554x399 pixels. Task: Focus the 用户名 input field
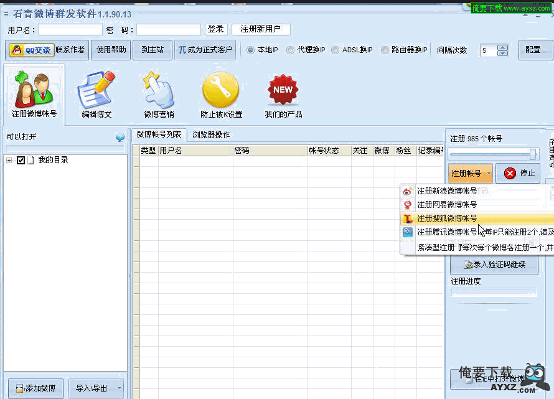click(70, 30)
